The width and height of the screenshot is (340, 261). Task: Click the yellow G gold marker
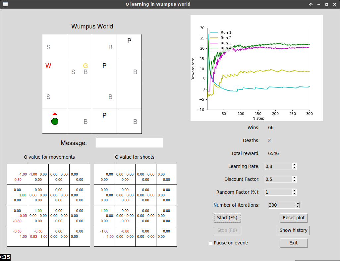tap(85, 66)
